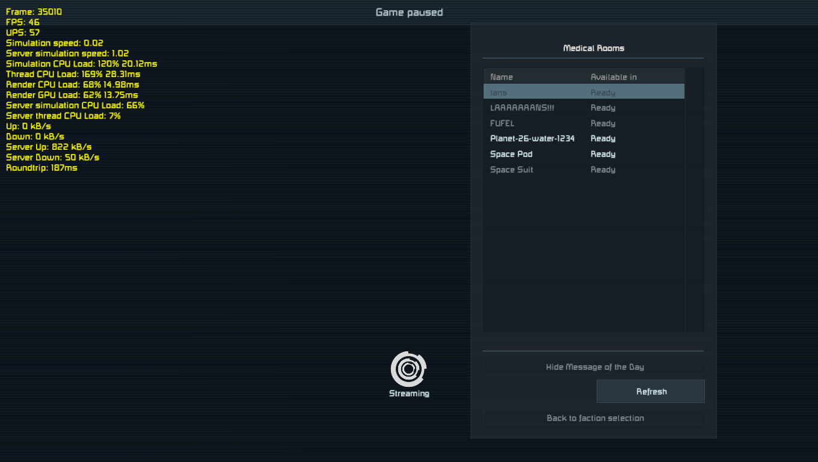Click Hide Message of the Day

[x=594, y=367]
